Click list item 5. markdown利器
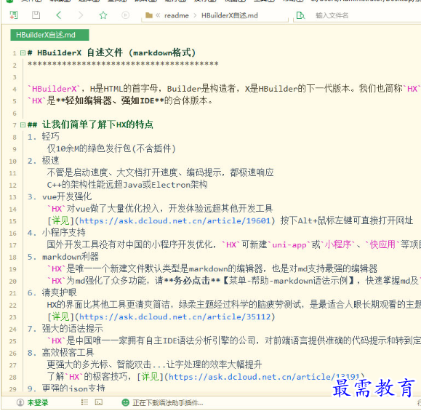 tap(63, 257)
